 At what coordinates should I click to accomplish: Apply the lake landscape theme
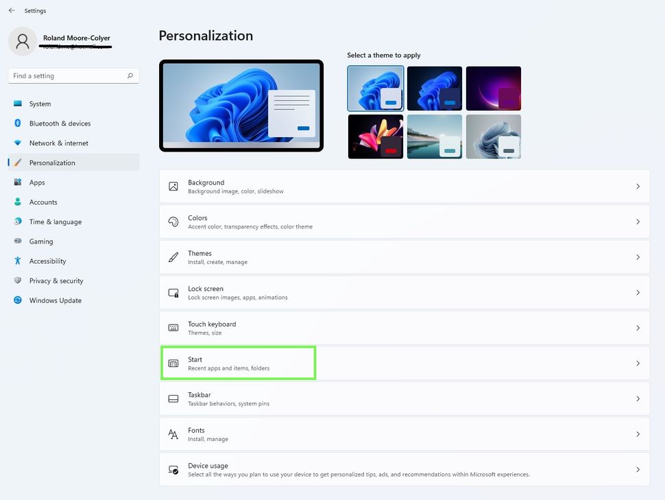[x=435, y=136]
